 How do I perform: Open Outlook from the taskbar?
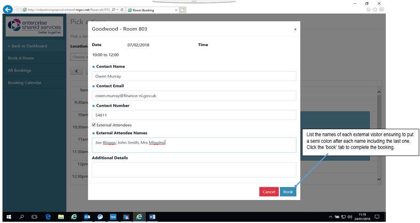click(x=87, y=217)
